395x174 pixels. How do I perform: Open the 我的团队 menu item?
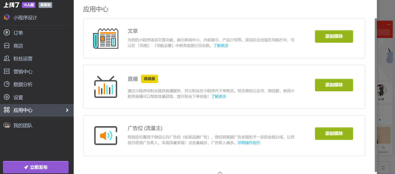pos(23,126)
